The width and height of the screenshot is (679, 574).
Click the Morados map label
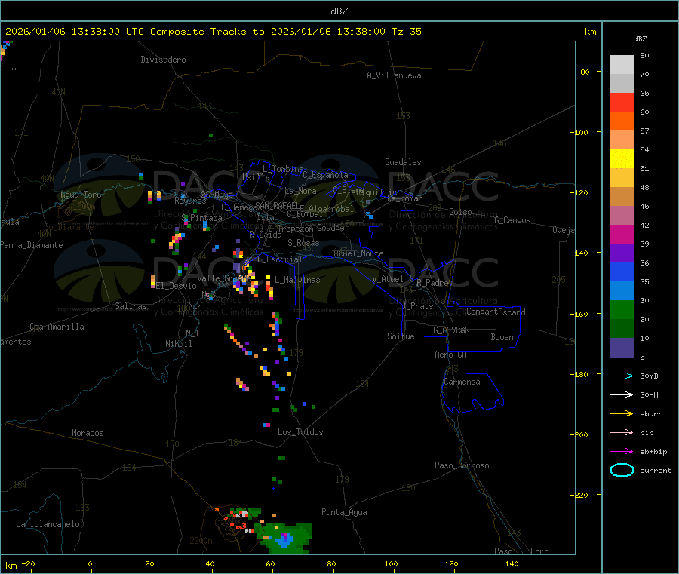coord(88,433)
